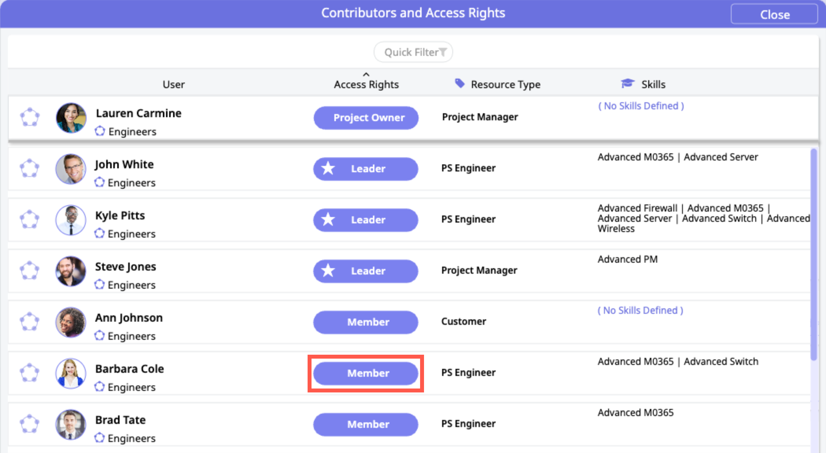The height and width of the screenshot is (453, 826).
Task: Click the User column header
Action: click(173, 84)
